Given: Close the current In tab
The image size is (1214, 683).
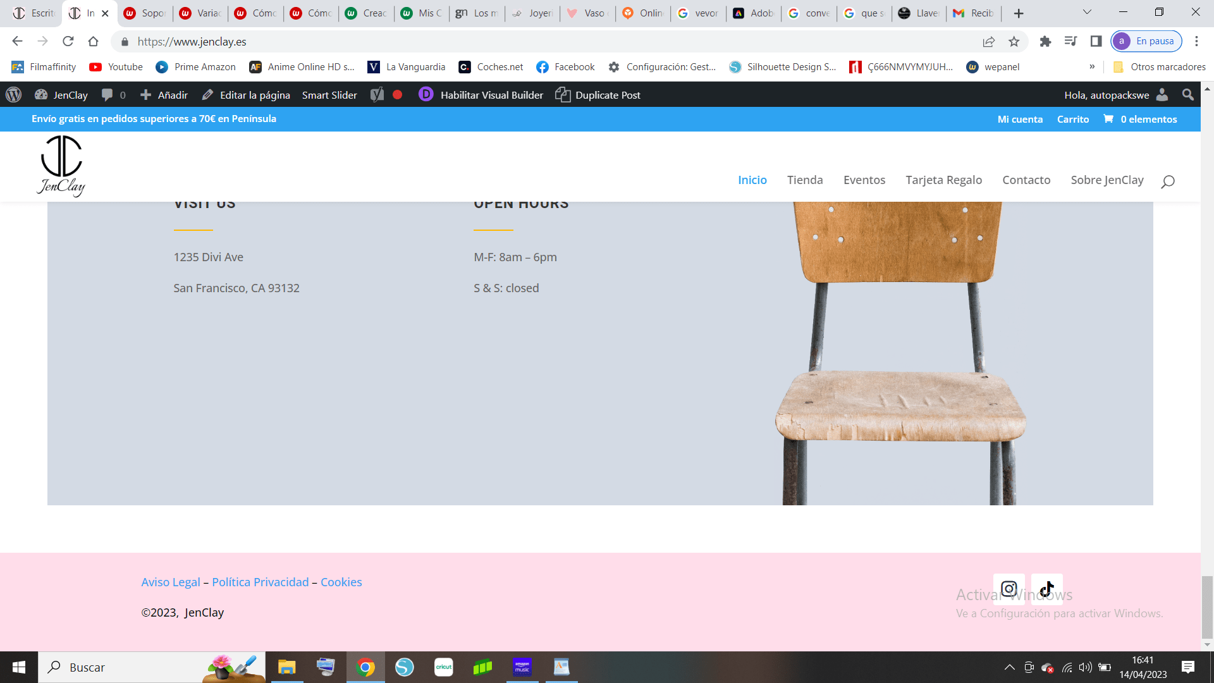Looking at the screenshot, I should (106, 13).
